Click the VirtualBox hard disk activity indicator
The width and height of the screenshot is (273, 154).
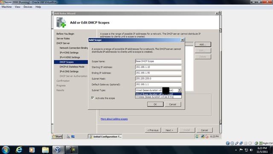[x=227, y=143]
